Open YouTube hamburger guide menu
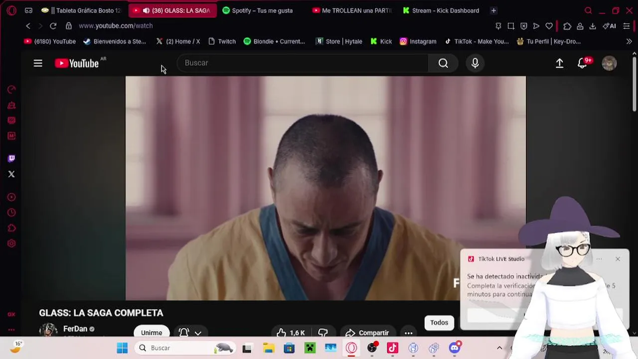 click(x=38, y=63)
